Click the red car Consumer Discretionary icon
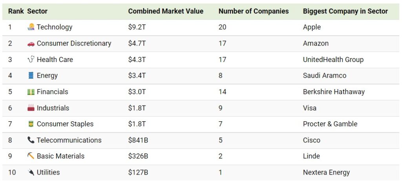The width and height of the screenshot is (402, 186). [x=31, y=44]
